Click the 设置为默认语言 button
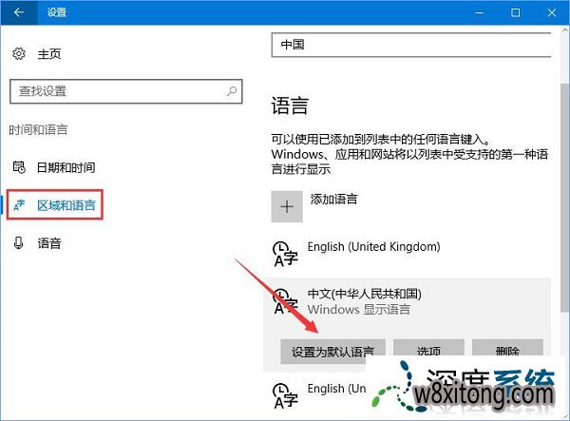 (332, 351)
